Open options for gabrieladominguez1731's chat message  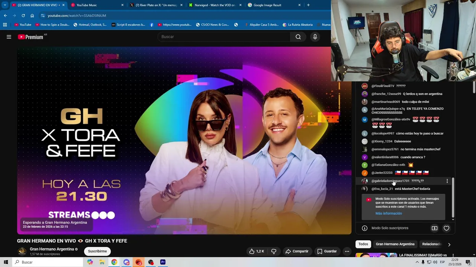click(447, 181)
